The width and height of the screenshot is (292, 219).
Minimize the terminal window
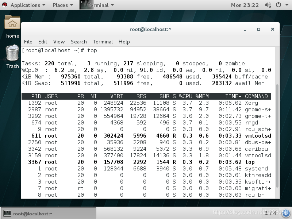245,29
